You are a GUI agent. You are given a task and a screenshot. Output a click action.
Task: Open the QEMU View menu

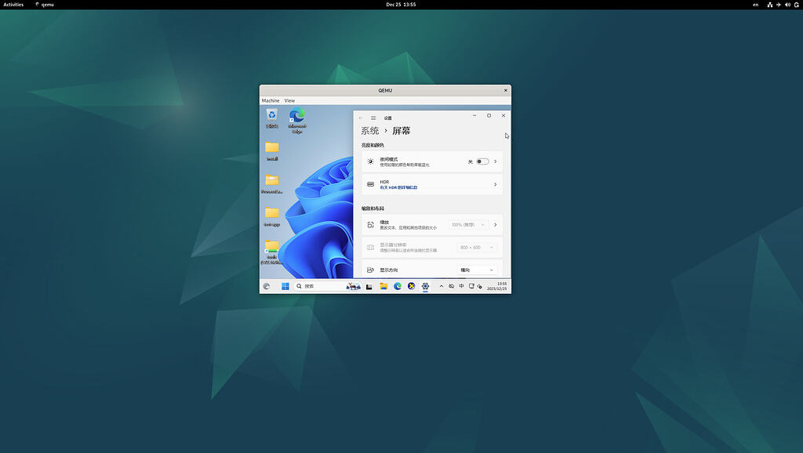pos(289,101)
